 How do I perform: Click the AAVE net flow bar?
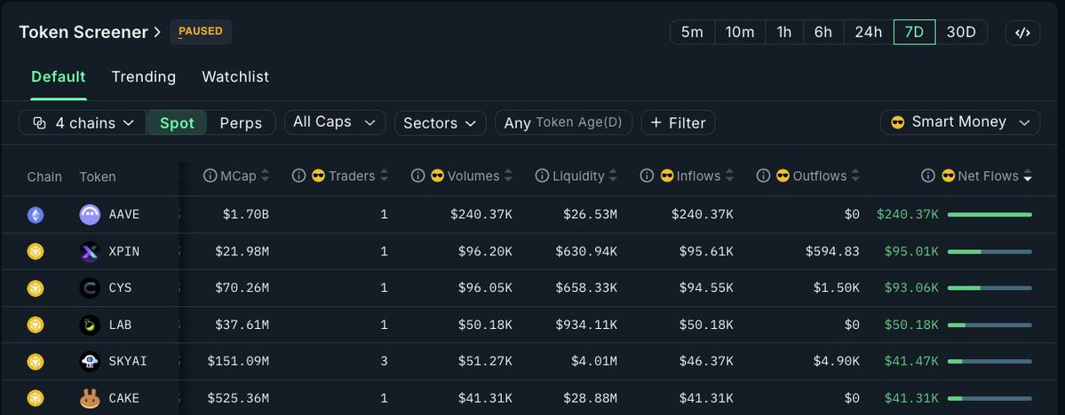click(x=989, y=215)
